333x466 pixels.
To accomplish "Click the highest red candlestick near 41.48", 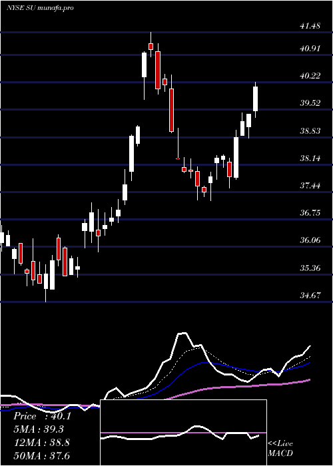I will click(151, 47).
